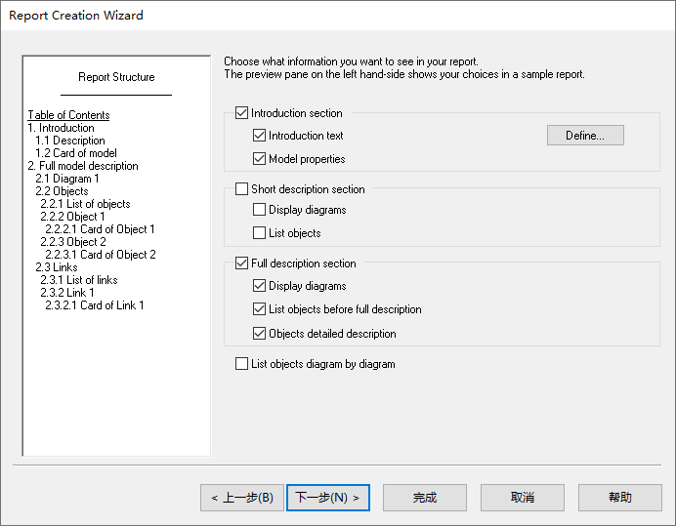Check the List objects checkbox

tap(259, 232)
